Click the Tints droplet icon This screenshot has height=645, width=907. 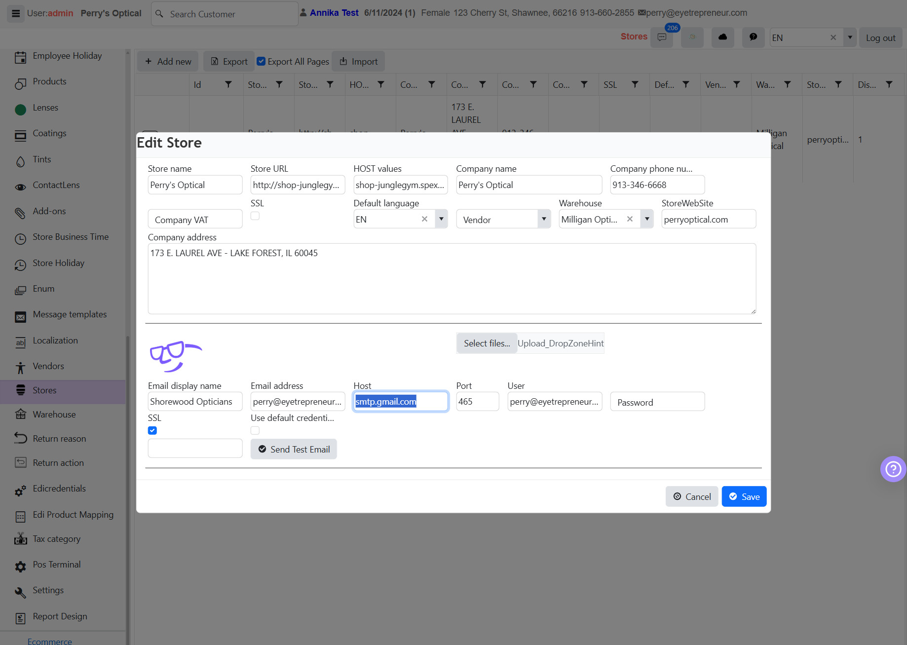click(20, 161)
